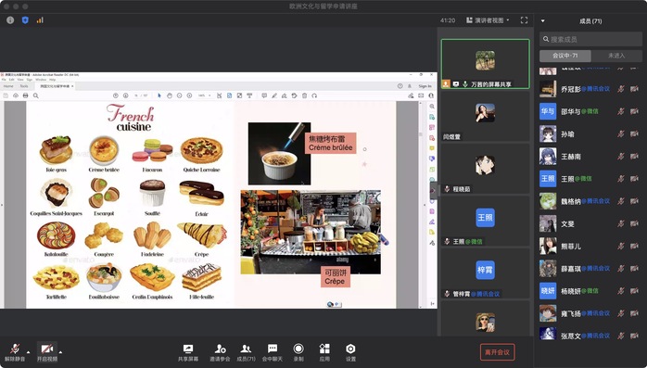Open in-meeting chat (会中聊天)
Screen dimensions: 647x368
(x=273, y=353)
